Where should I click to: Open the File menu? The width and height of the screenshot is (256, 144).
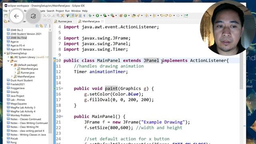5,11
